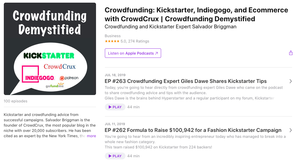Click the Indiegogo logo in artwork

39,78
